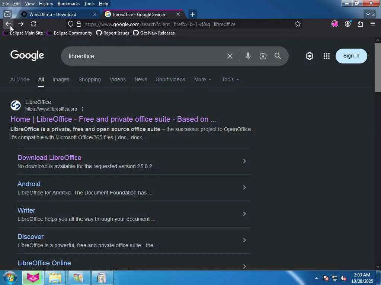Screen dimensions: 381x285
Task: Open the Help menu
Action: coord(103,4)
